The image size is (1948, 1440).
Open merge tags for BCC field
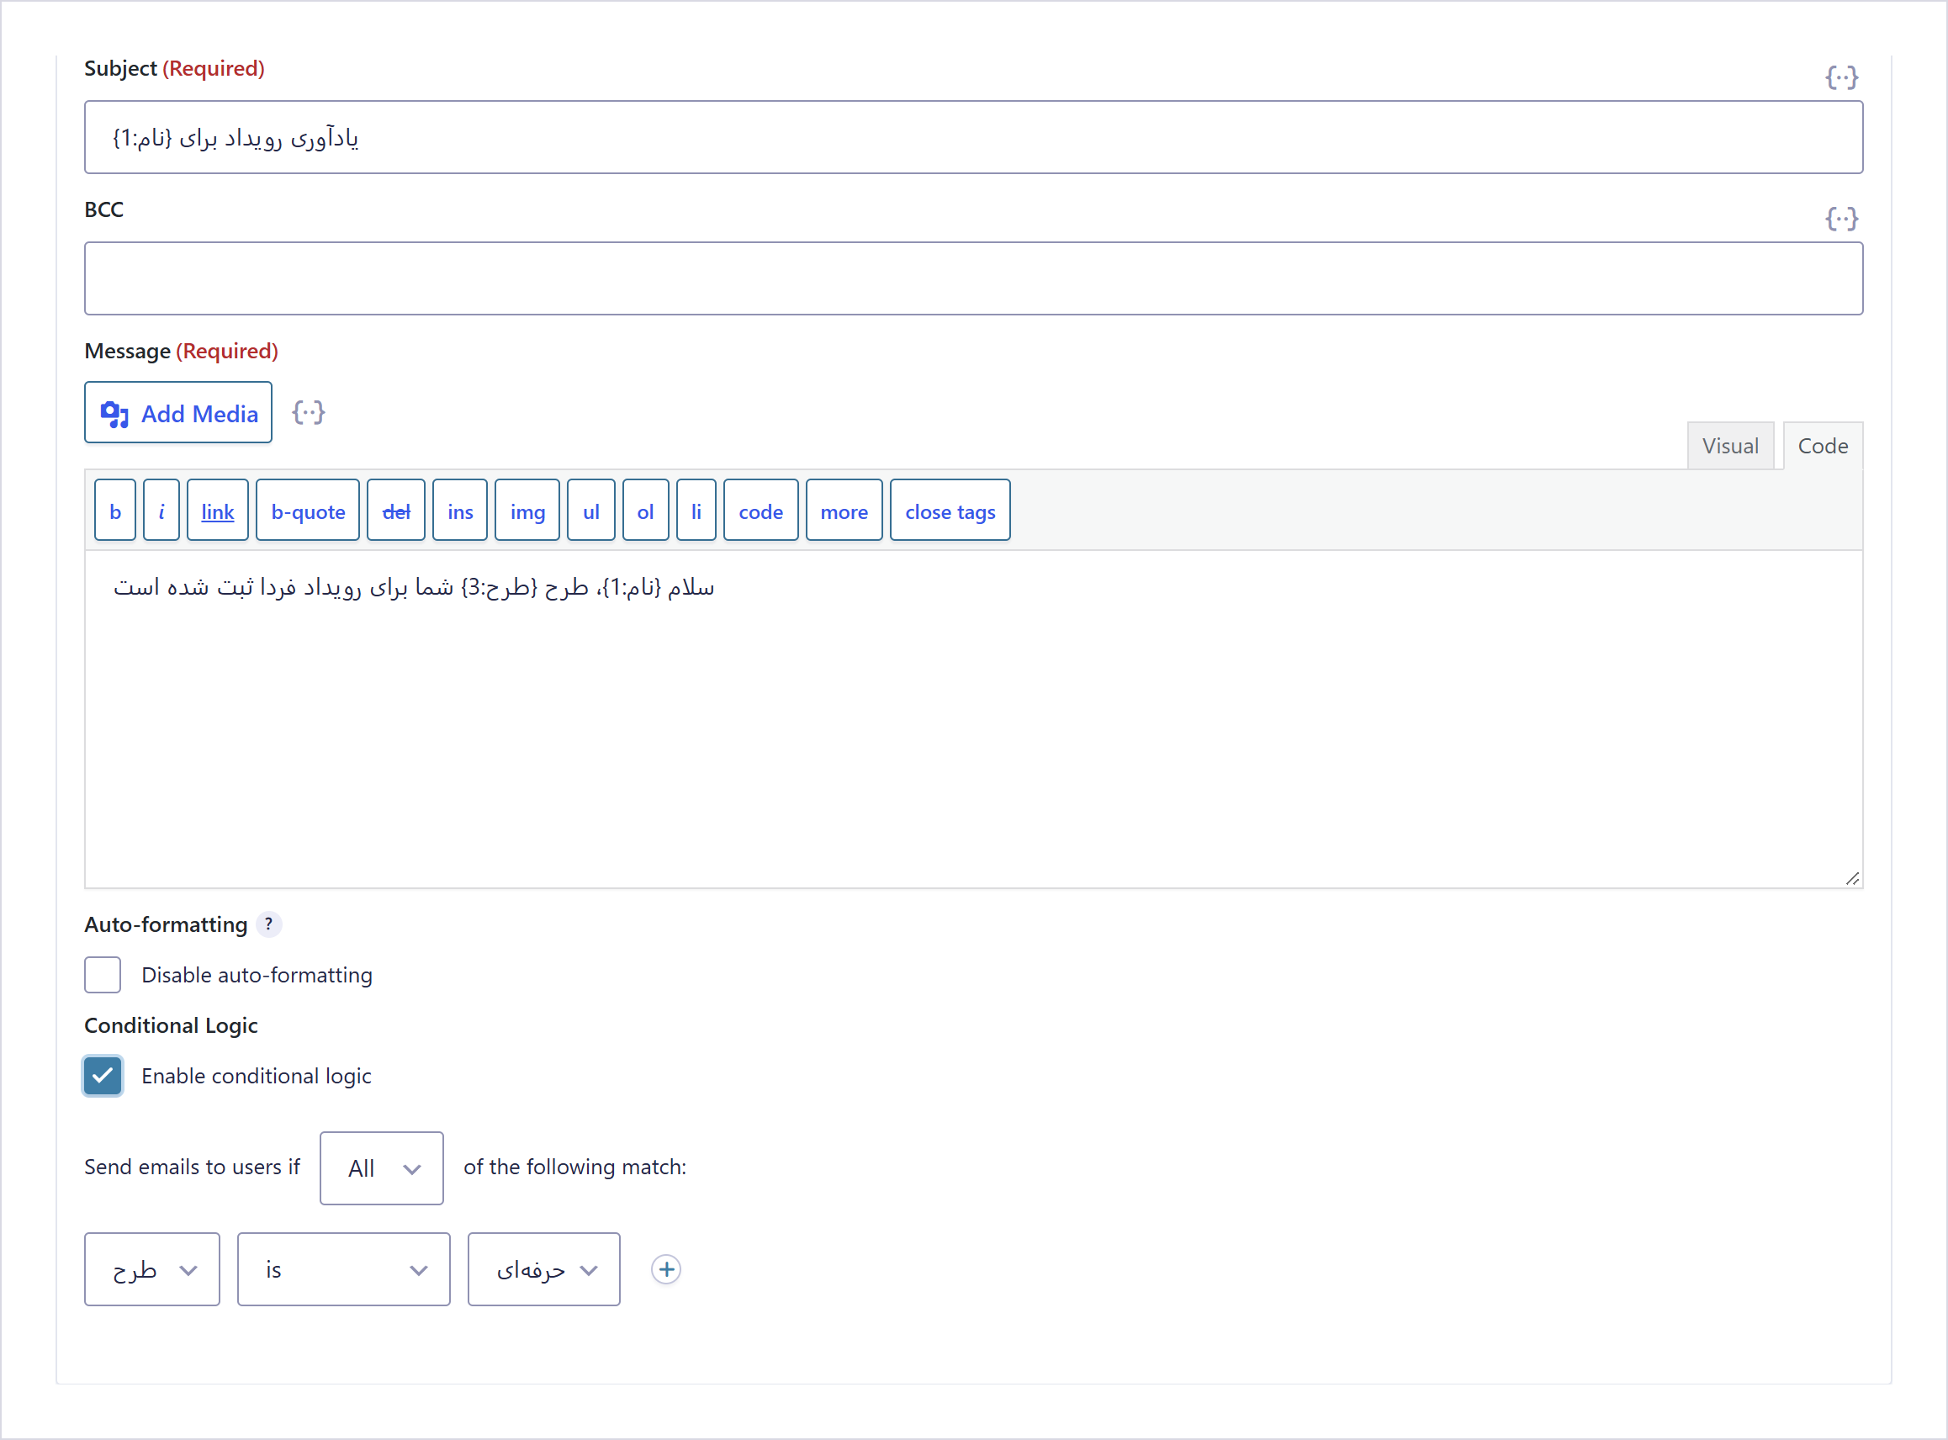(1841, 219)
